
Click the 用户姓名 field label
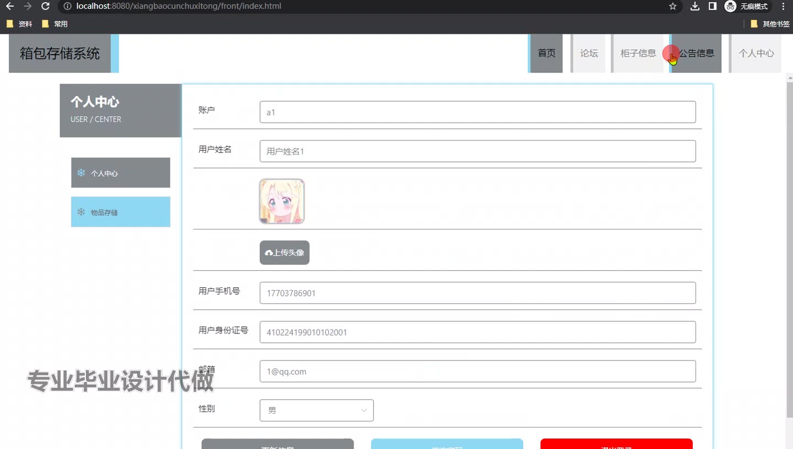coord(215,149)
